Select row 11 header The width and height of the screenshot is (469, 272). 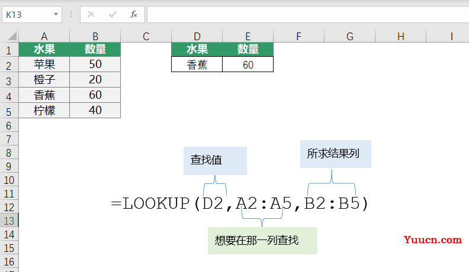[x=9, y=193]
